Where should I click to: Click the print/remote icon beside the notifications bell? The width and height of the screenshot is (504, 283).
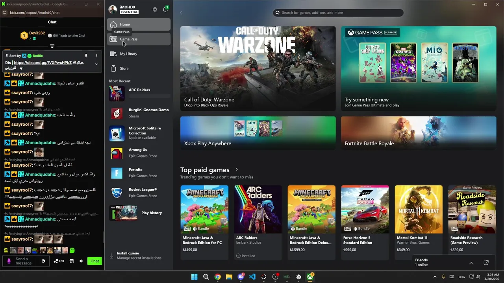click(155, 9)
